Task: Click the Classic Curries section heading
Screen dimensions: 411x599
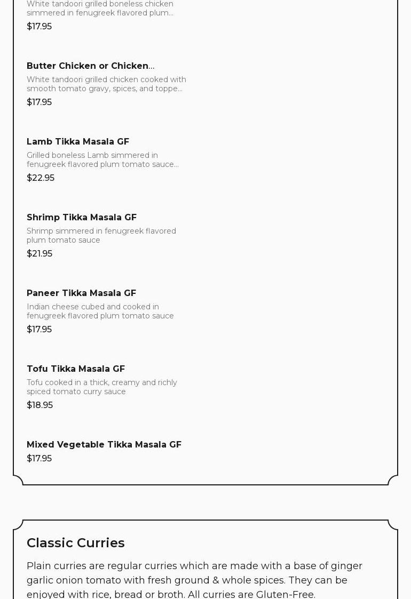Action: pyautogui.click(x=76, y=543)
